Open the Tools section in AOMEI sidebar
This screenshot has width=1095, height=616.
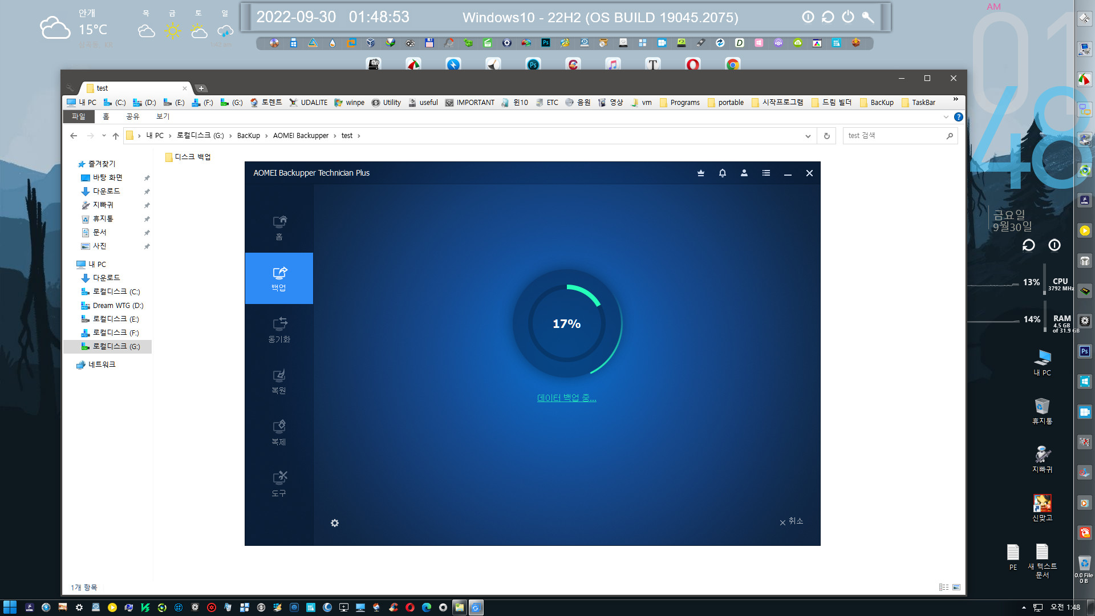click(279, 484)
